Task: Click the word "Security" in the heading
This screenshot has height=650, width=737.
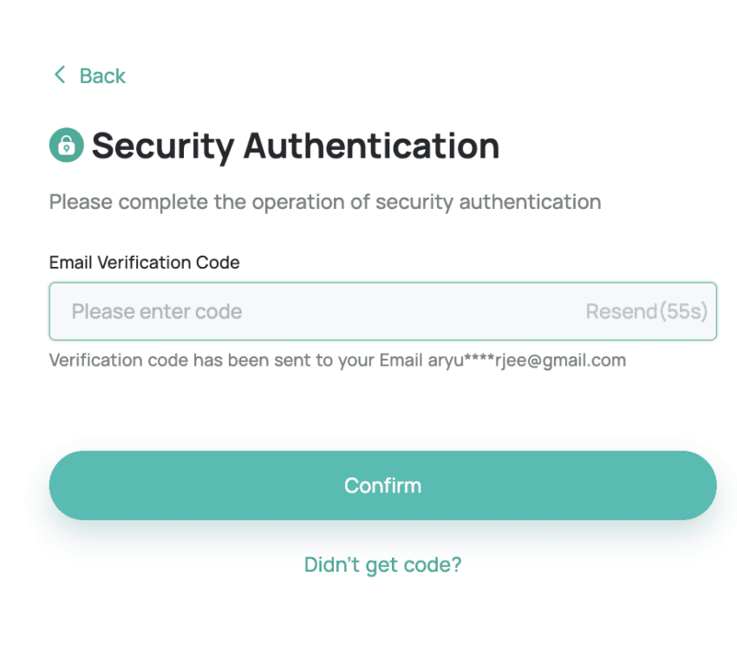Action: point(162,146)
